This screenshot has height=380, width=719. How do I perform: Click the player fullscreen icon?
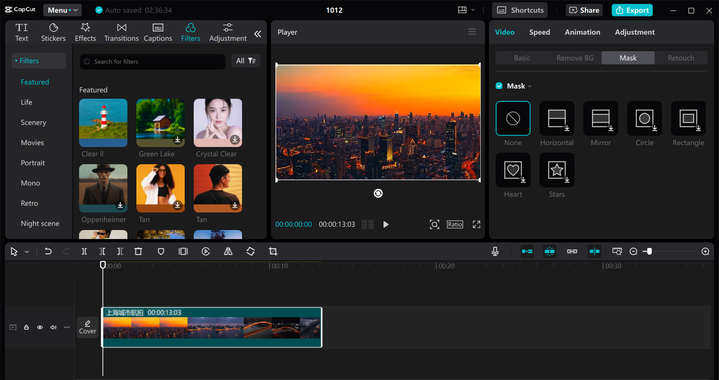476,225
